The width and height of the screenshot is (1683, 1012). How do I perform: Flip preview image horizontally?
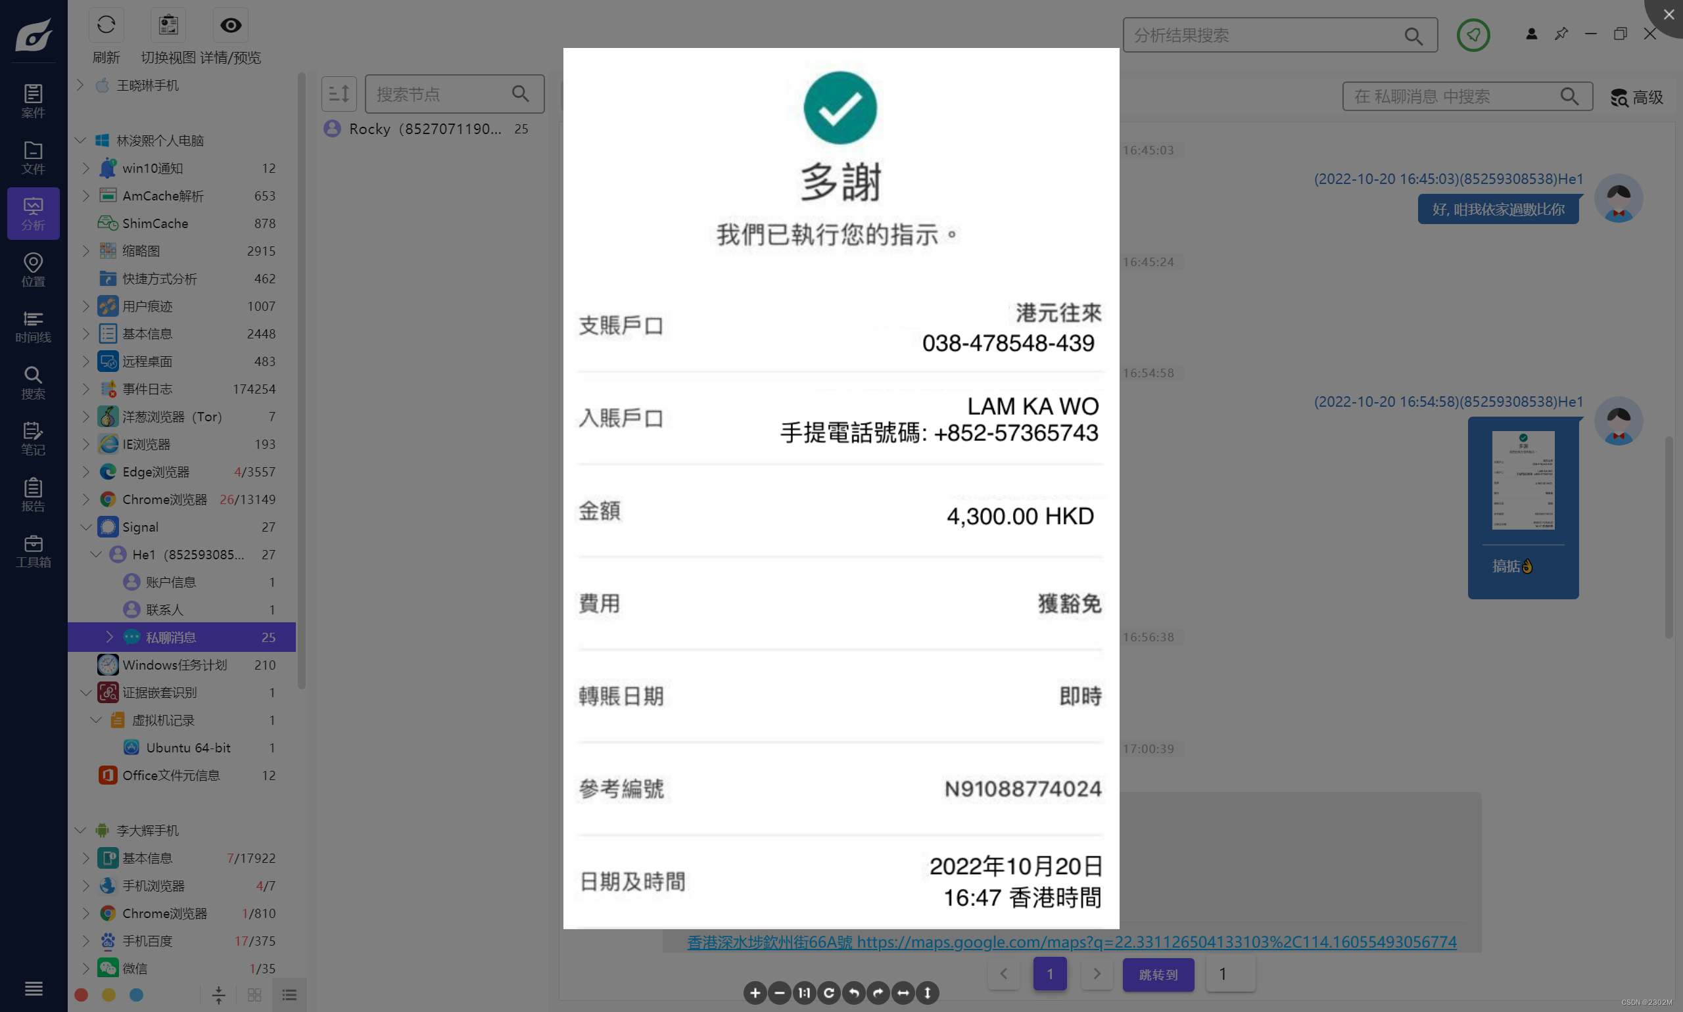click(903, 993)
